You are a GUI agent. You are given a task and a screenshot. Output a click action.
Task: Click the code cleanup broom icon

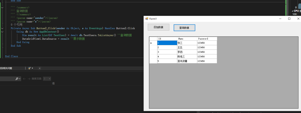(x=29, y=68)
